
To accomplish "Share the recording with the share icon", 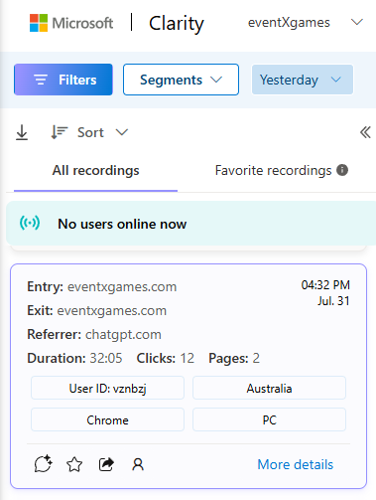I will 106,464.
